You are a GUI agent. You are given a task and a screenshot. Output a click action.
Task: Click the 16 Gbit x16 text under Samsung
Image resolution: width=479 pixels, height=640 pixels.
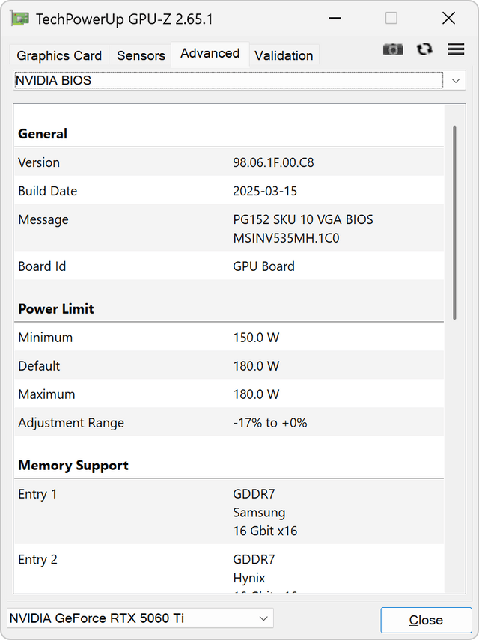(265, 531)
